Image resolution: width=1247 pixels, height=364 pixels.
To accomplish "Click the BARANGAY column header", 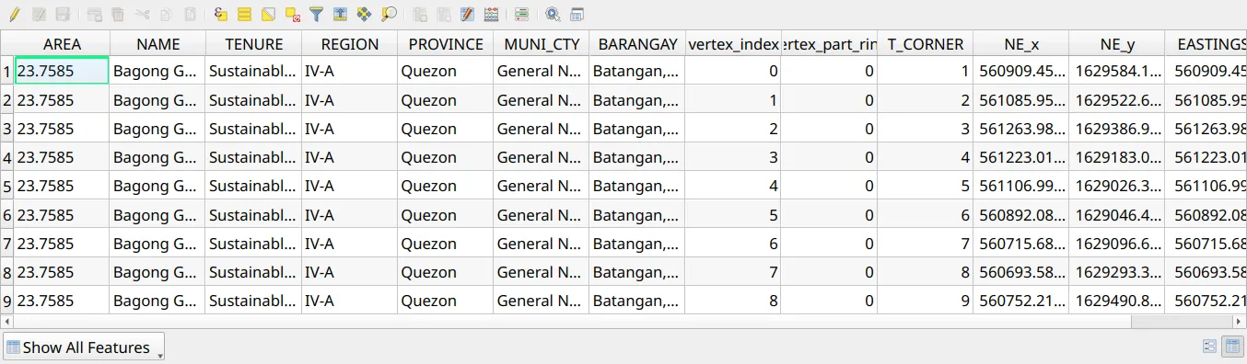I will [x=637, y=43].
